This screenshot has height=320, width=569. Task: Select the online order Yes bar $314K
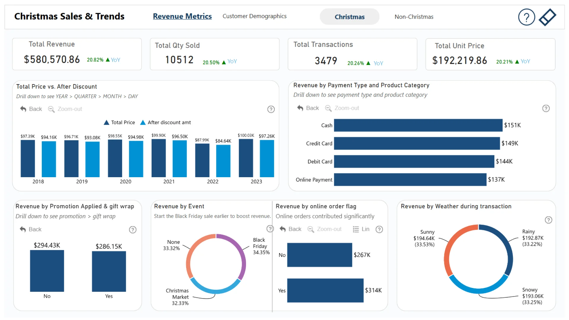[325, 290]
